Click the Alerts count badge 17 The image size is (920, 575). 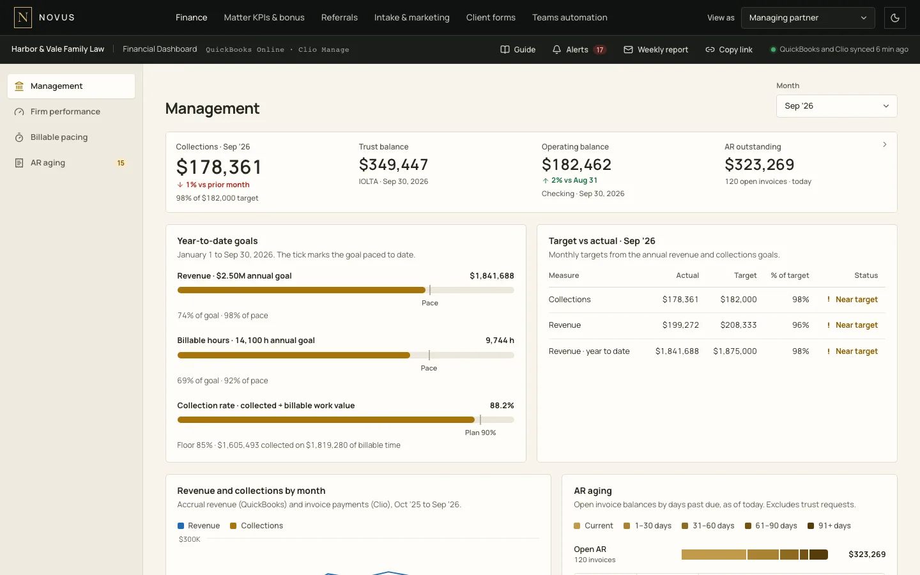click(600, 50)
